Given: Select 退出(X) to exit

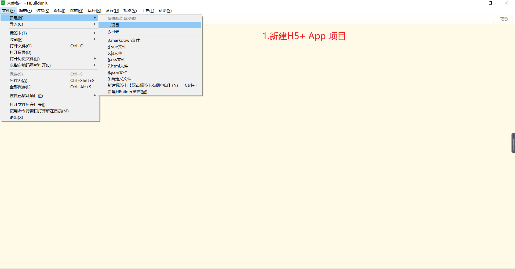Looking at the screenshot, I should coord(16,117).
